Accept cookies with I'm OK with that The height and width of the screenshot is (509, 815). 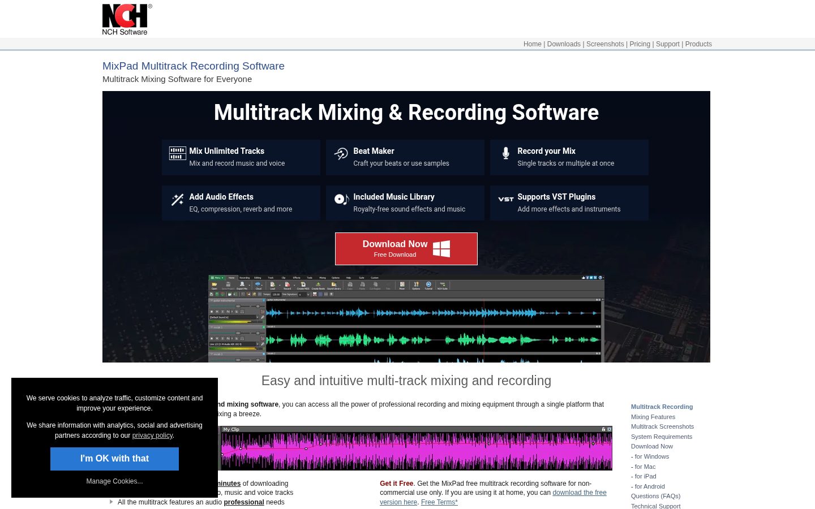[x=114, y=459]
